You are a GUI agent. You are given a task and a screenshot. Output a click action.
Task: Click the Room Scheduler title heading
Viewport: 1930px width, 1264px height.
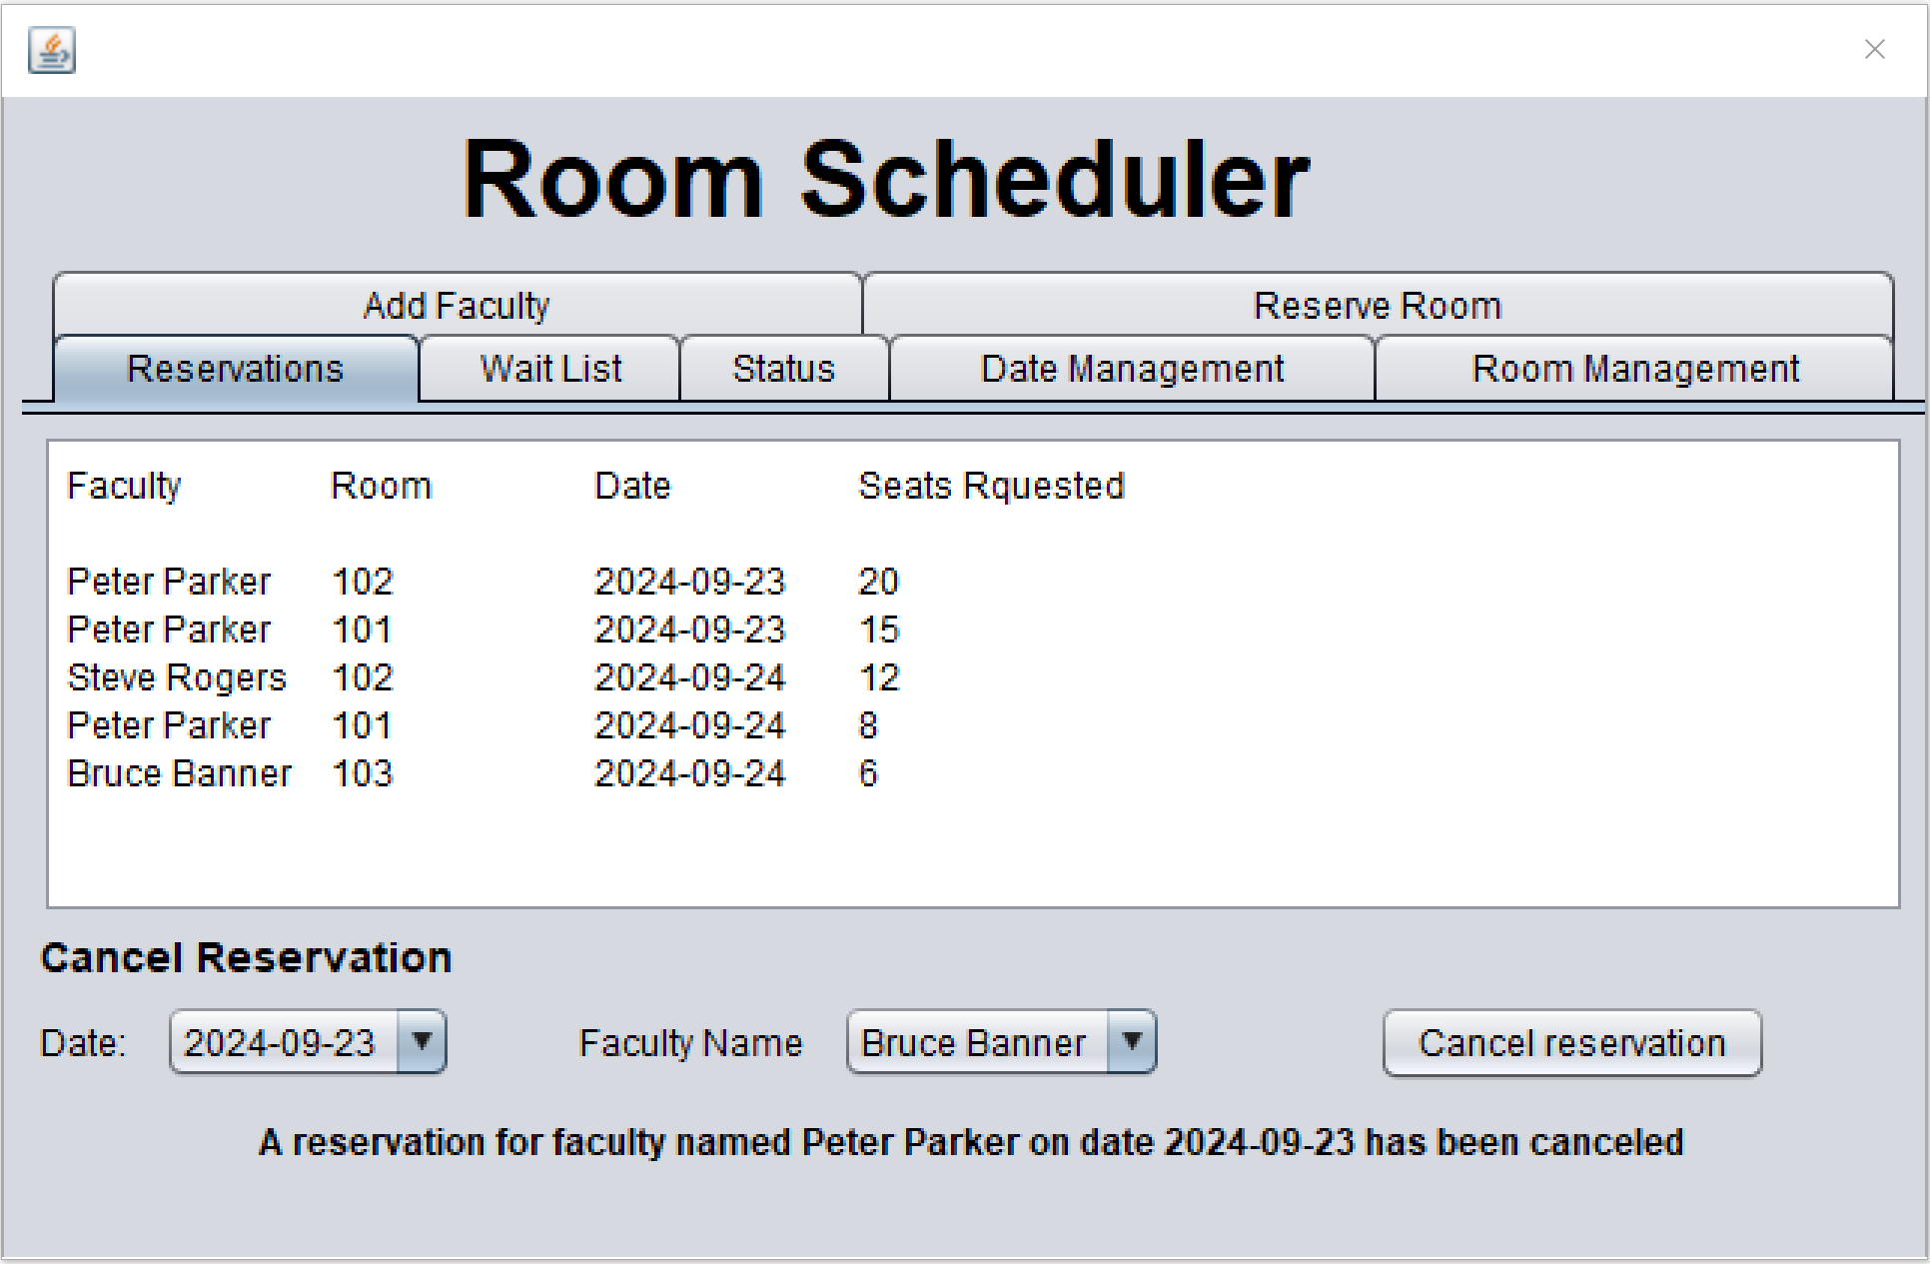(885, 180)
